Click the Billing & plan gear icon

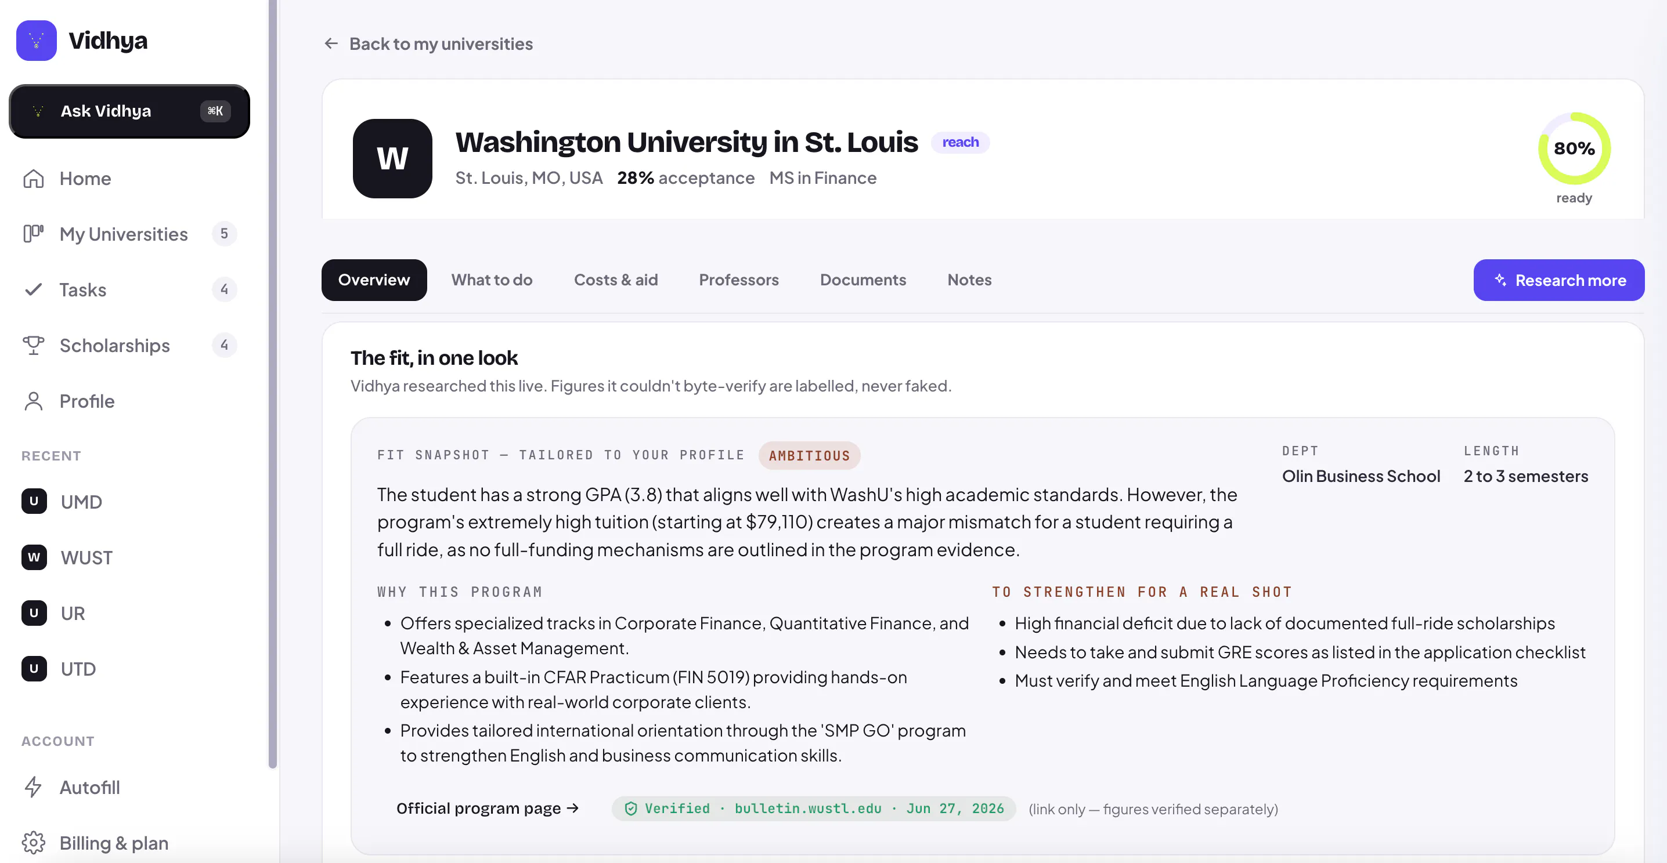point(33,842)
